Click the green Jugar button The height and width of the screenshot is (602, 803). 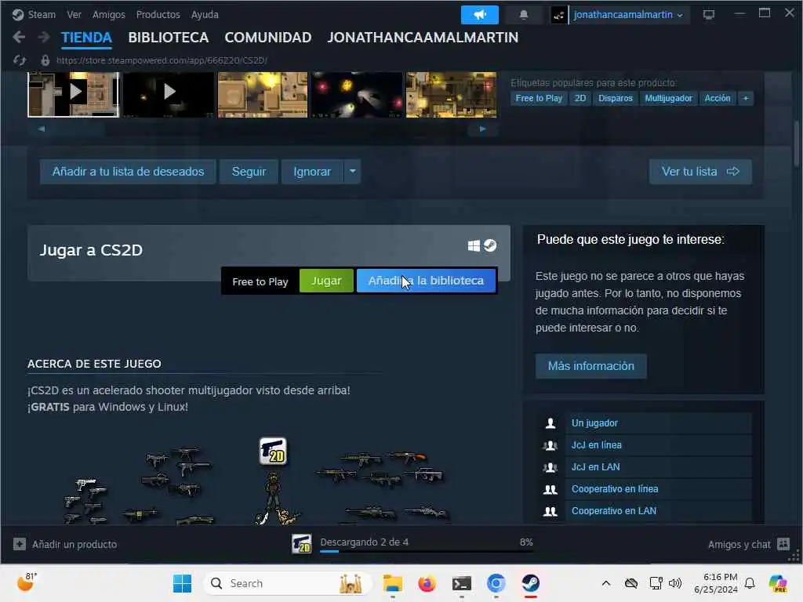[x=326, y=281]
